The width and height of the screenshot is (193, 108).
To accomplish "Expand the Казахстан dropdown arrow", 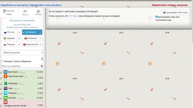I will (x=40, y=32).
